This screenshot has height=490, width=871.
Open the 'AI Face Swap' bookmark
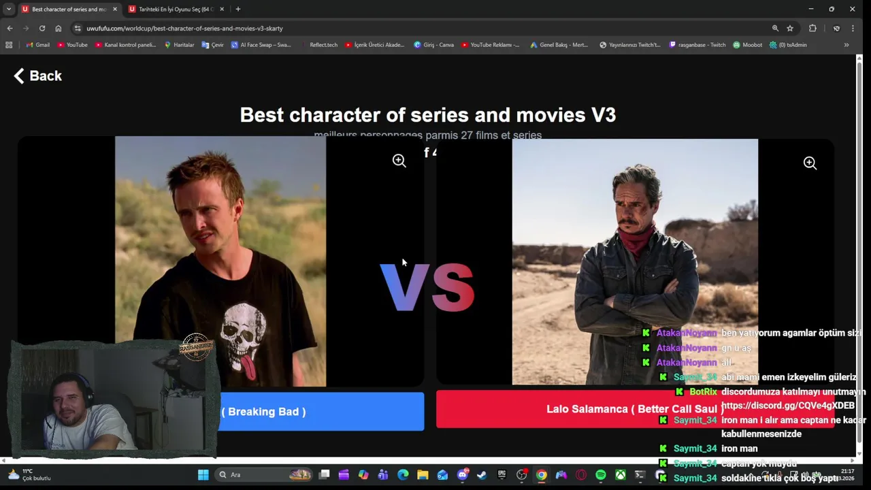pos(261,45)
